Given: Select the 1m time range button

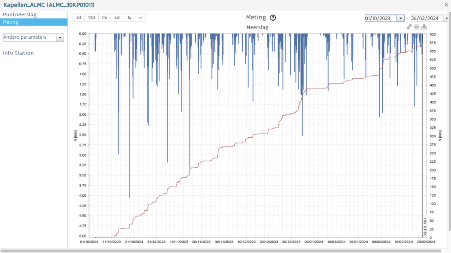Looking at the screenshot, I should [x=104, y=18].
